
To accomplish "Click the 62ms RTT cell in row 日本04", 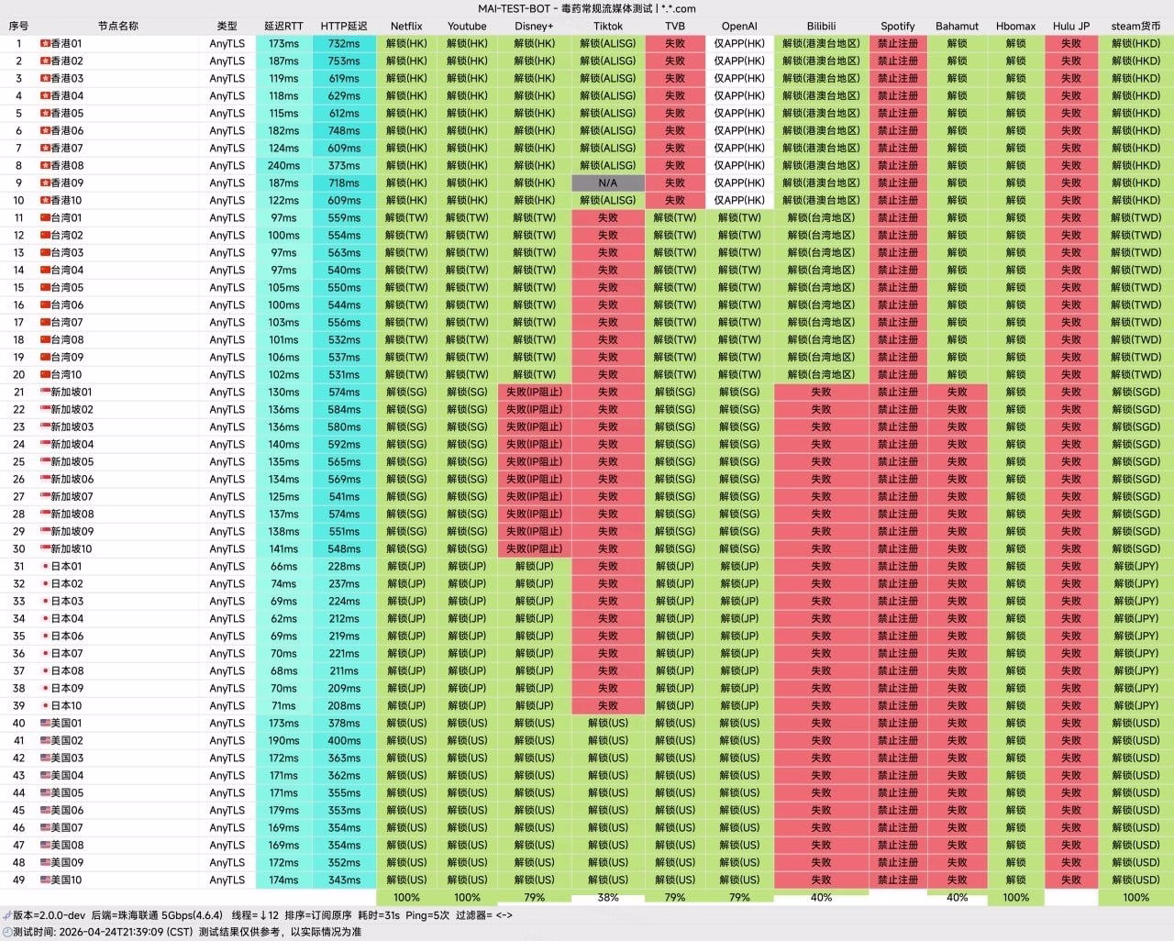I will (283, 618).
